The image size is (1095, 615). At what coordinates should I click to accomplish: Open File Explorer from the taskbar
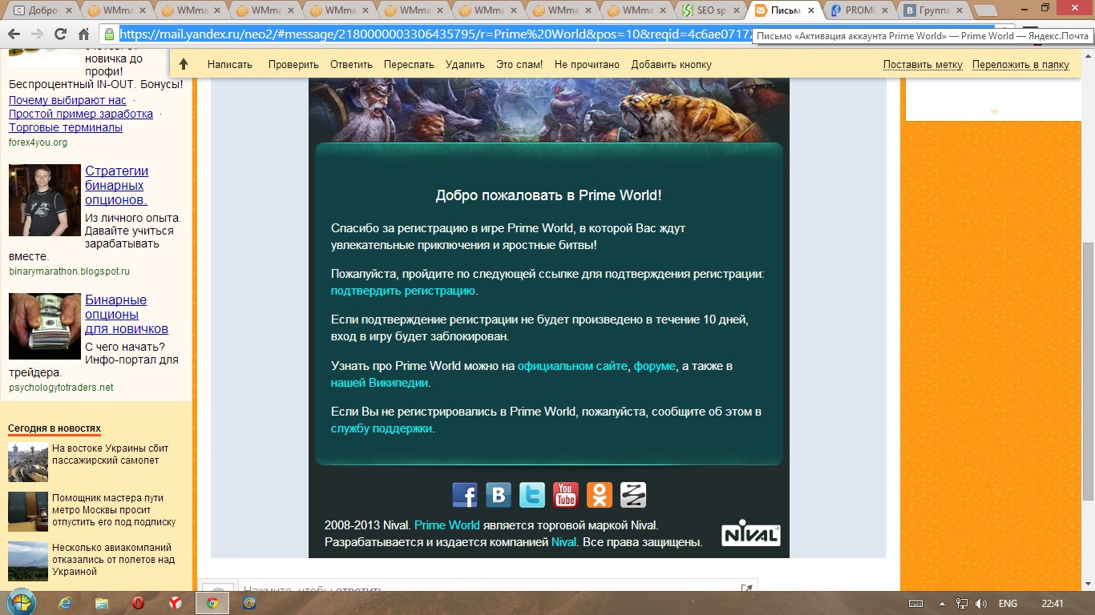[x=102, y=603]
